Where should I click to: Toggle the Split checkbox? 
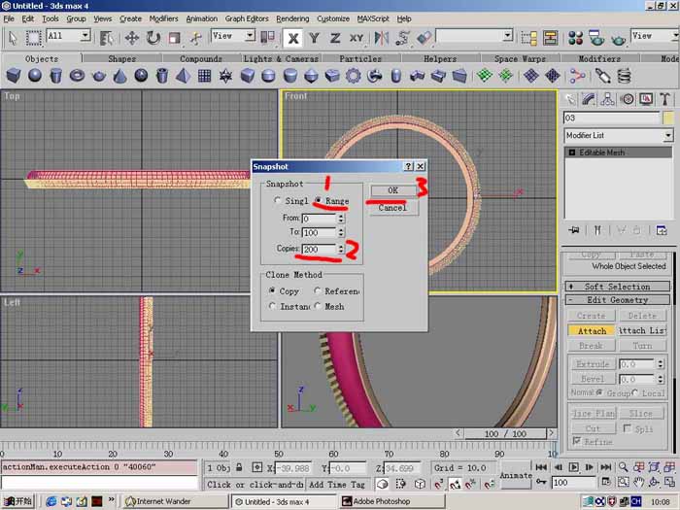(627, 428)
